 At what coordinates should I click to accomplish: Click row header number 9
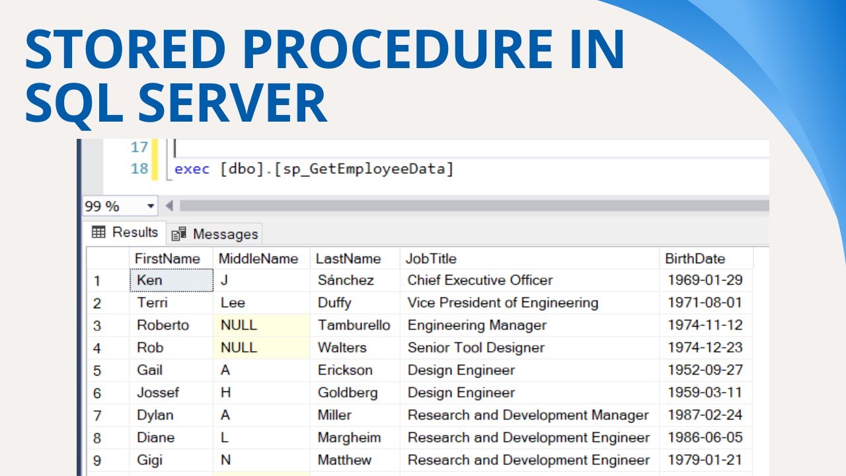click(x=108, y=460)
